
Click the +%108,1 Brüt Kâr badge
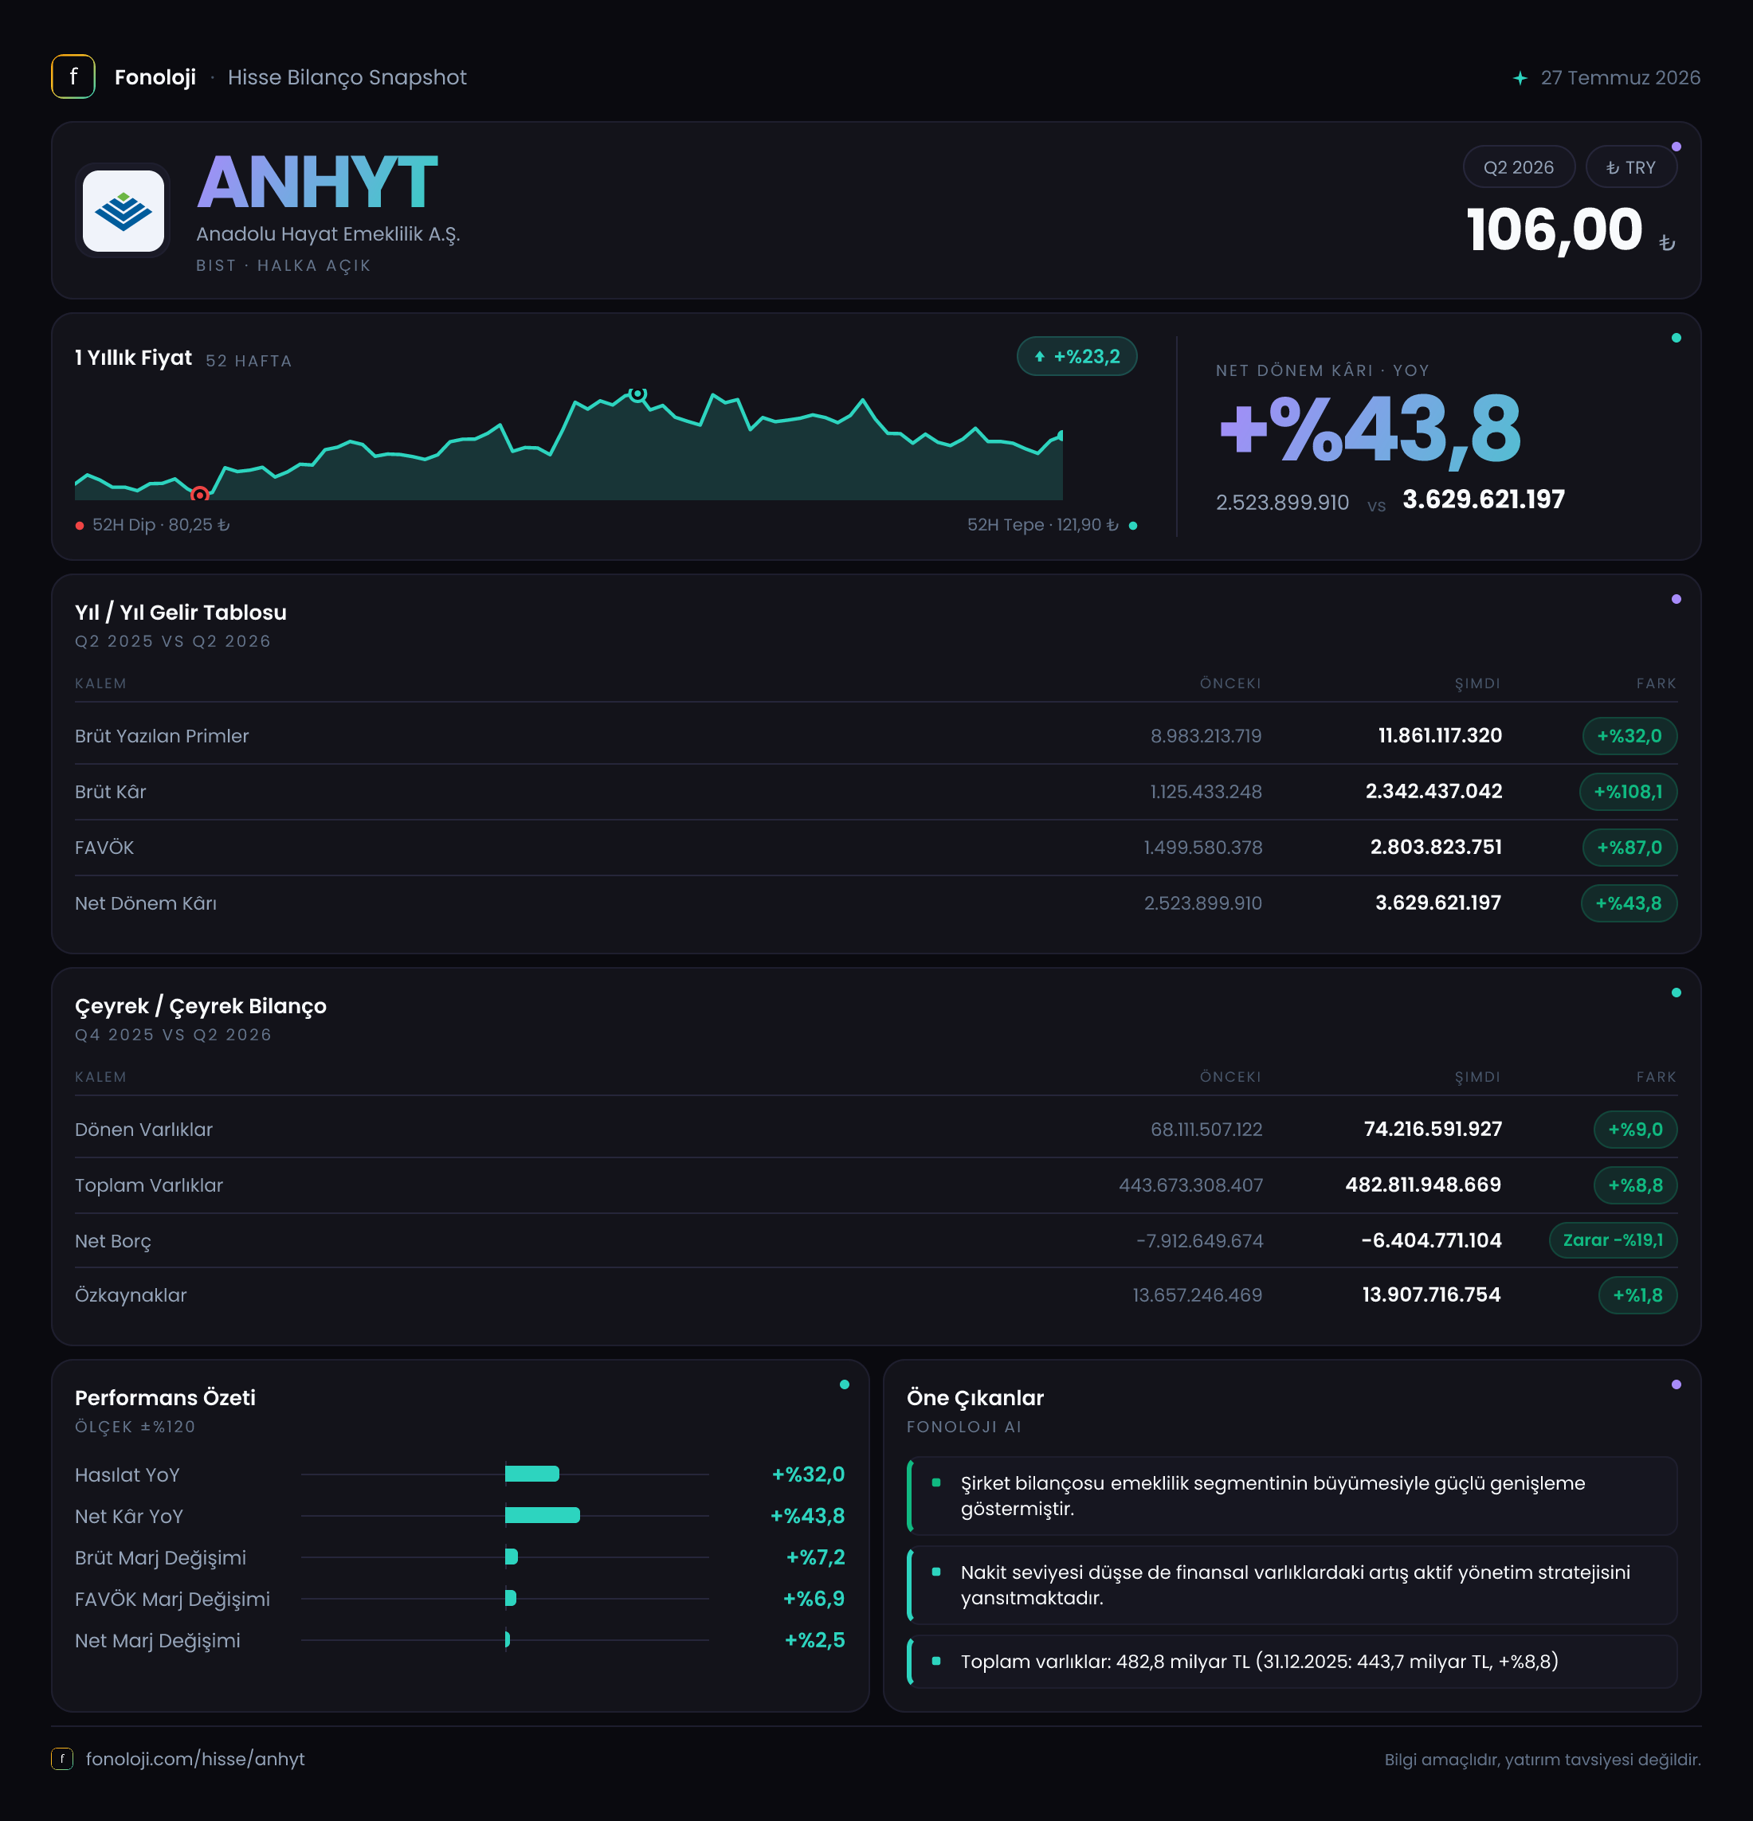point(1628,792)
